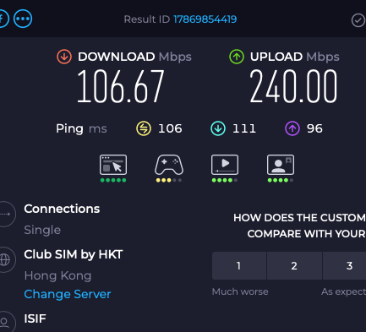This screenshot has height=332, width=366.
Task: Click the Much worse rating label
Action: pos(240,291)
